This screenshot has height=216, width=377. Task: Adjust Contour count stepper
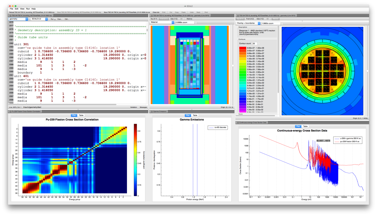[x=259, y=43]
